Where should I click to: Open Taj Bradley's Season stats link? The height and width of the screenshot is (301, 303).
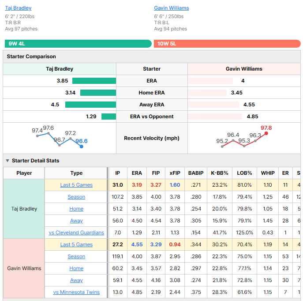[x=76, y=197]
